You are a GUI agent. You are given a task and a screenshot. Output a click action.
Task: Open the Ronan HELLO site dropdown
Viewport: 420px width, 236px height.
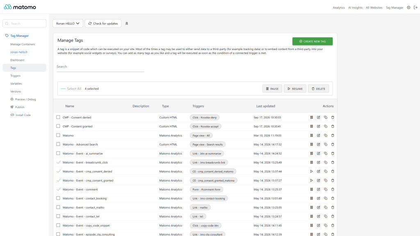[x=68, y=23]
